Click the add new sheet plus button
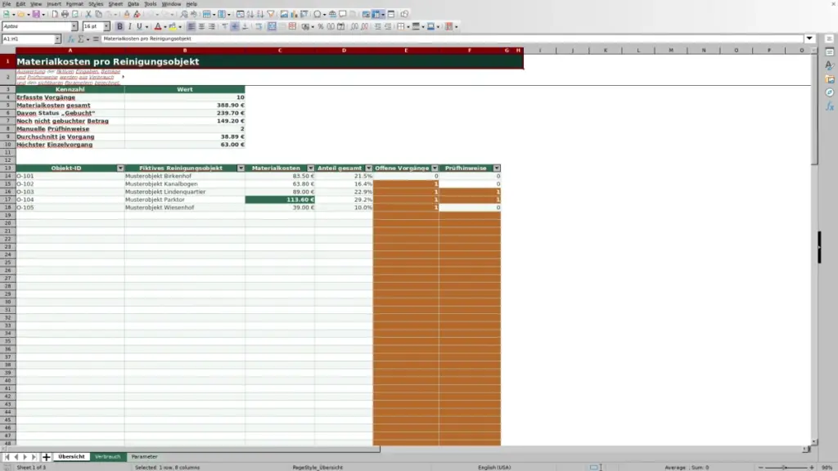Viewport: 838px width, 471px height. click(46, 457)
